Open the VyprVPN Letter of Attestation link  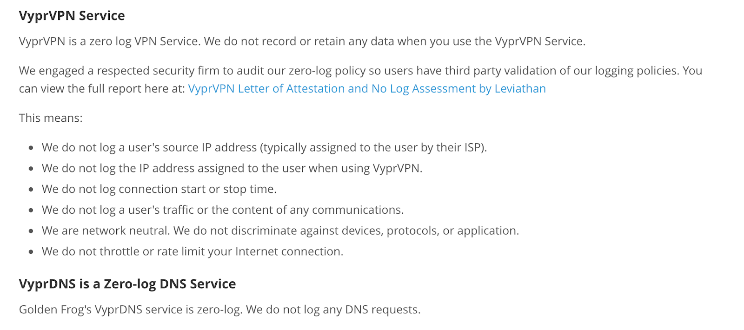[367, 88]
